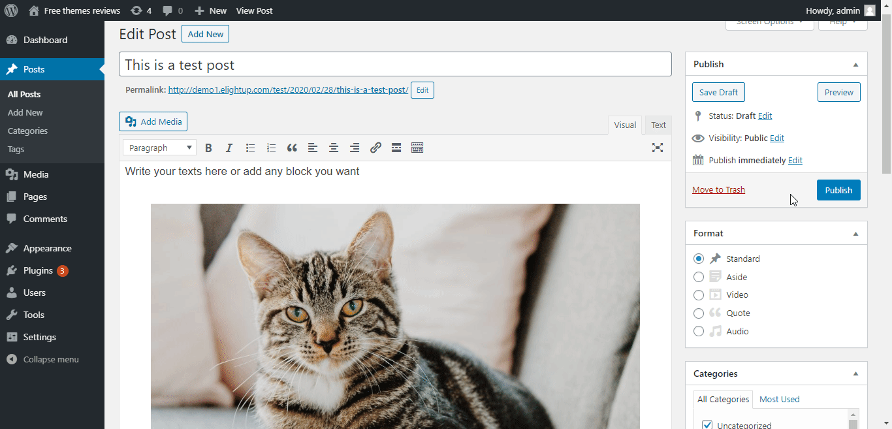Align text left
The width and height of the screenshot is (892, 429).
(x=313, y=148)
